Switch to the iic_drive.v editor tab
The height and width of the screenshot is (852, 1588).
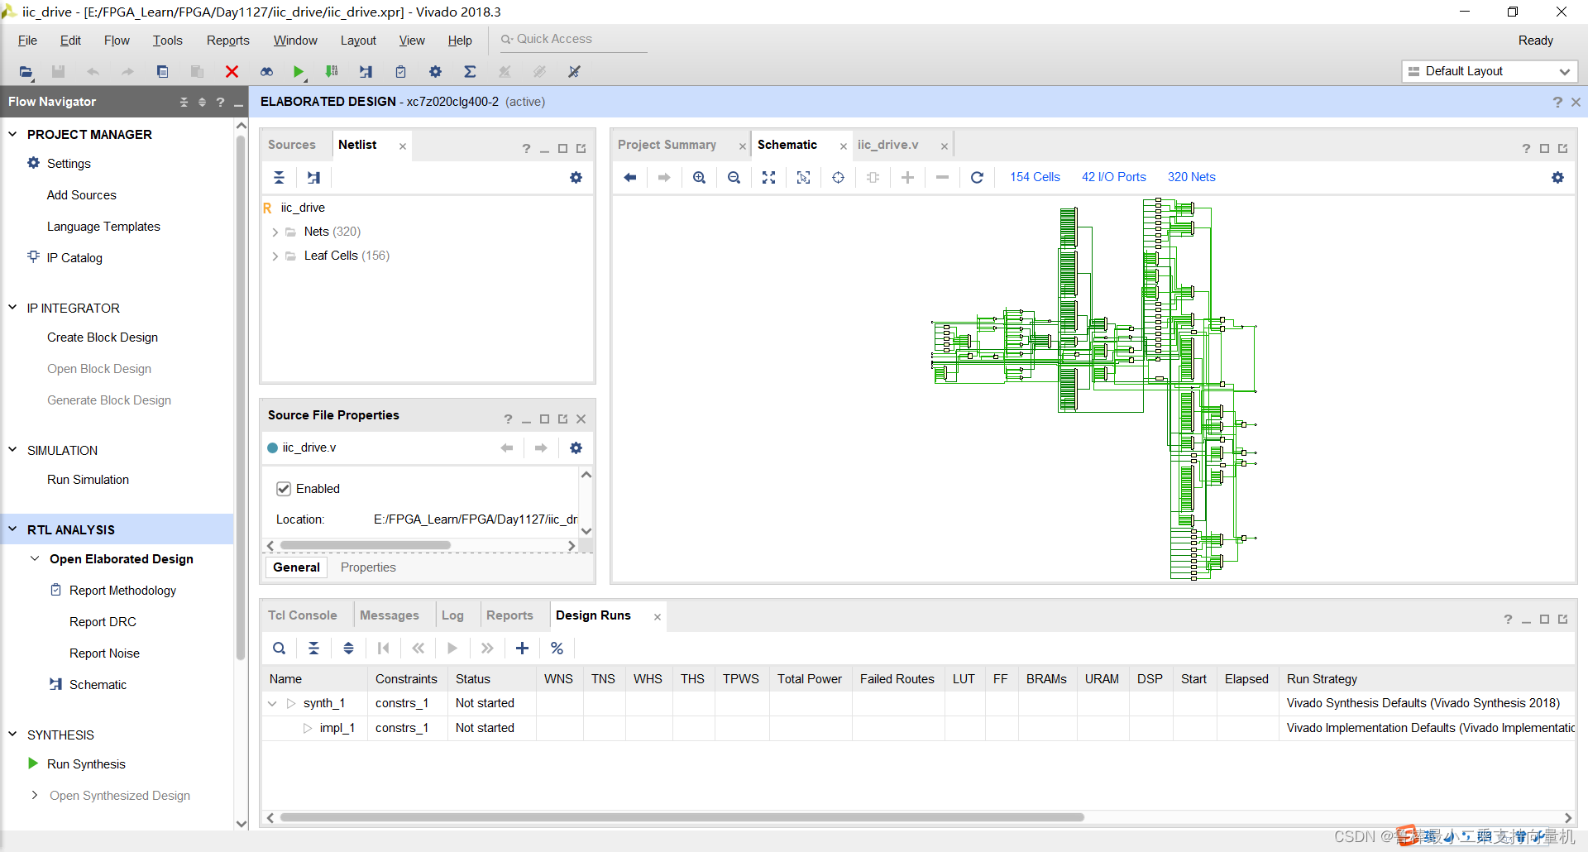point(887,145)
